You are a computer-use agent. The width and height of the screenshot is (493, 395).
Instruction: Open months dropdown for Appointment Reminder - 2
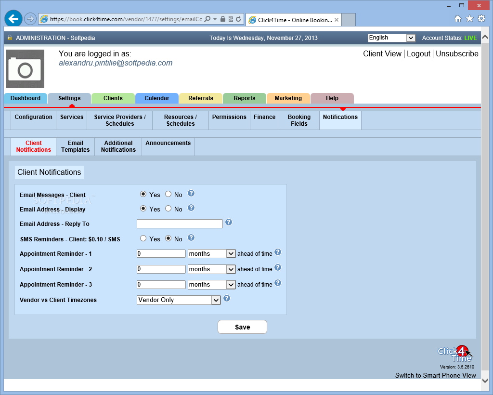point(212,269)
